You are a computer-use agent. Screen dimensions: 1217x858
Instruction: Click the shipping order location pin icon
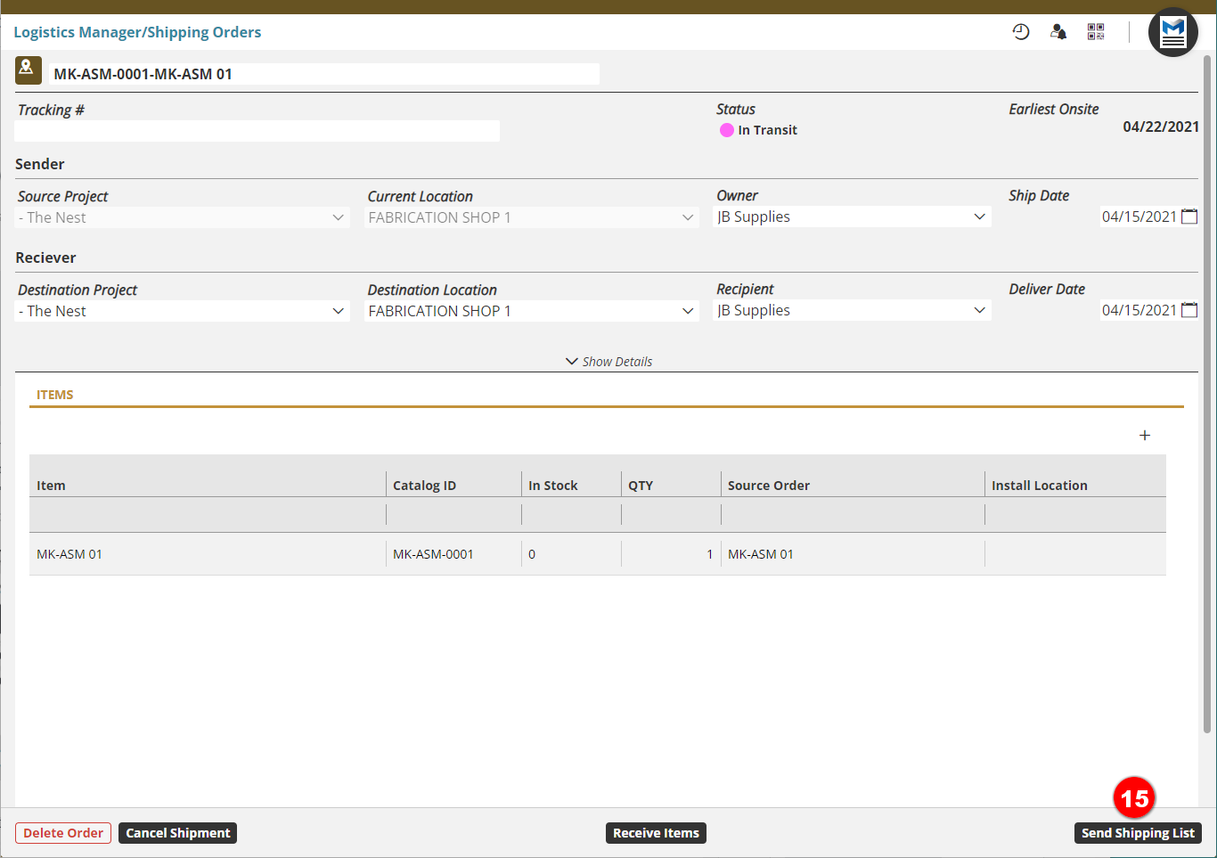coord(28,69)
